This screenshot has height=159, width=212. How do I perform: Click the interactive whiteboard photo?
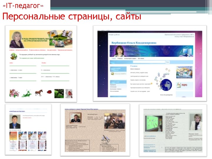click(154, 123)
